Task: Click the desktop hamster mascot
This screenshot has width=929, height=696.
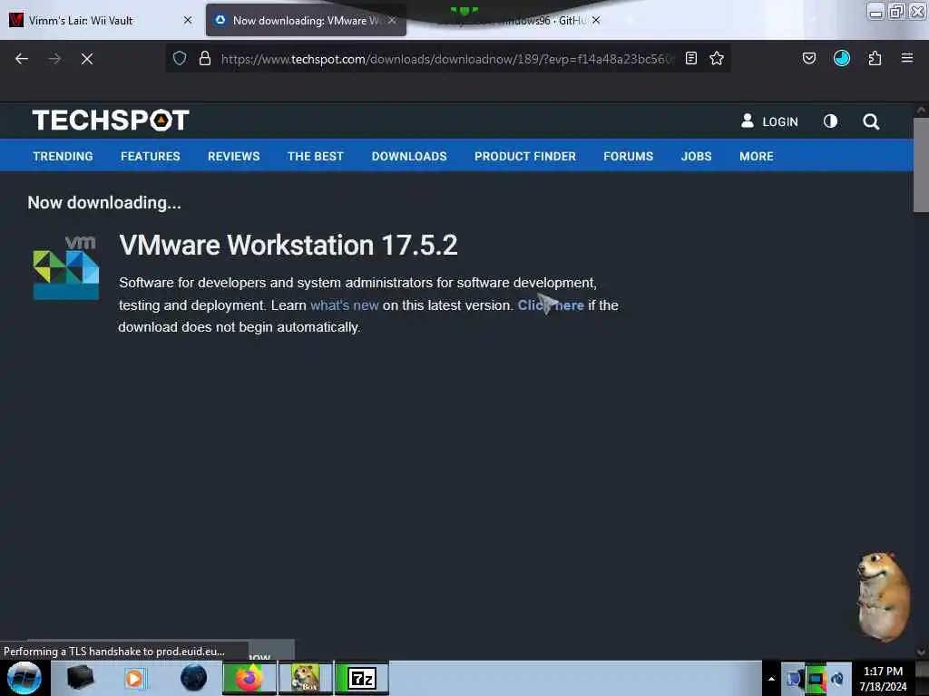Action: (x=882, y=596)
